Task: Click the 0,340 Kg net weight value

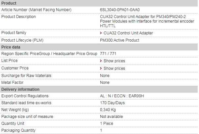Action: tap(108, 110)
